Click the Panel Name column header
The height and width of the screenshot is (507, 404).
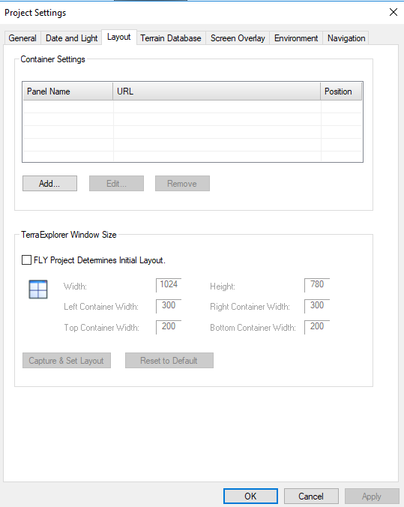coord(68,91)
